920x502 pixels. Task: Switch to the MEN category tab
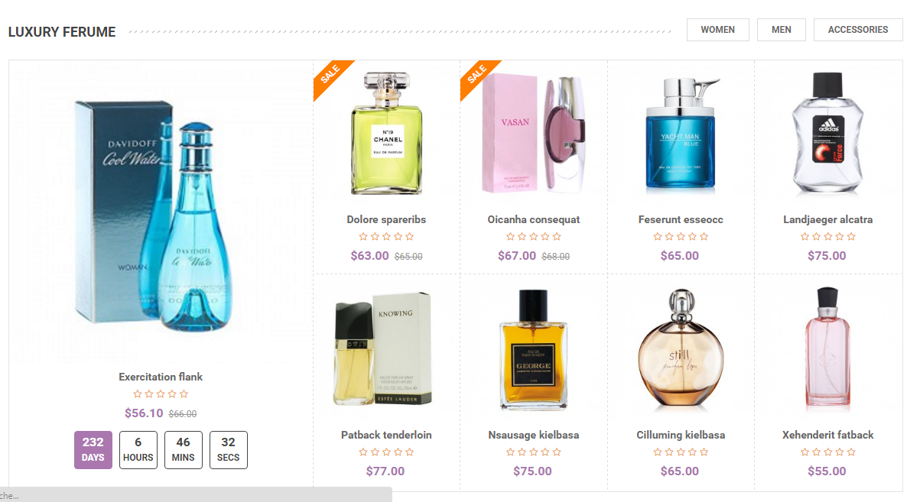[x=781, y=30]
